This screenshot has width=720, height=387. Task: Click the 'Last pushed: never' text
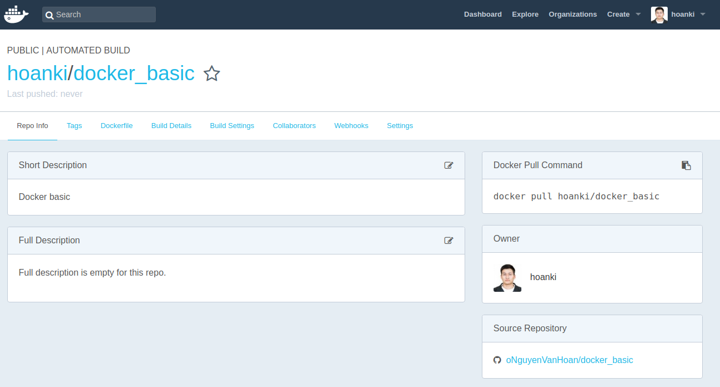click(45, 94)
